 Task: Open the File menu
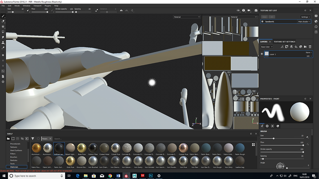tap(3, 6)
